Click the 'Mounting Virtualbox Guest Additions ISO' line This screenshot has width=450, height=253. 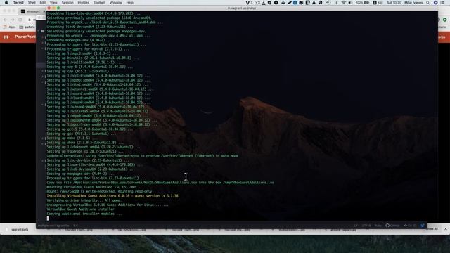[91, 187]
